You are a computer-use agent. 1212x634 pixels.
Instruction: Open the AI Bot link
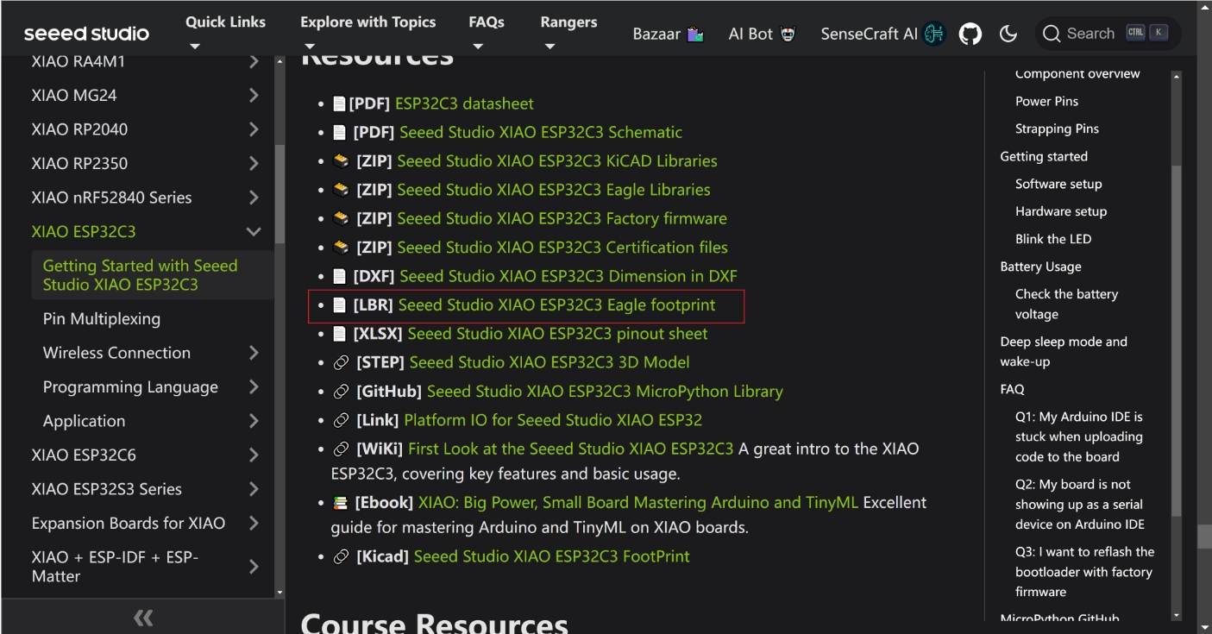pyautogui.click(x=762, y=35)
